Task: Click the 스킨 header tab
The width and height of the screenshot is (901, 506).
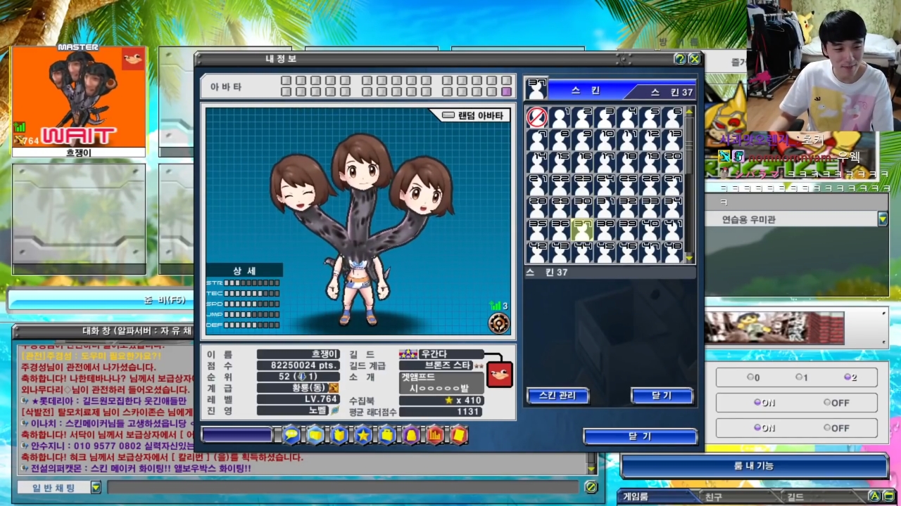Action: pyautogui.click(x=586, y=91)
